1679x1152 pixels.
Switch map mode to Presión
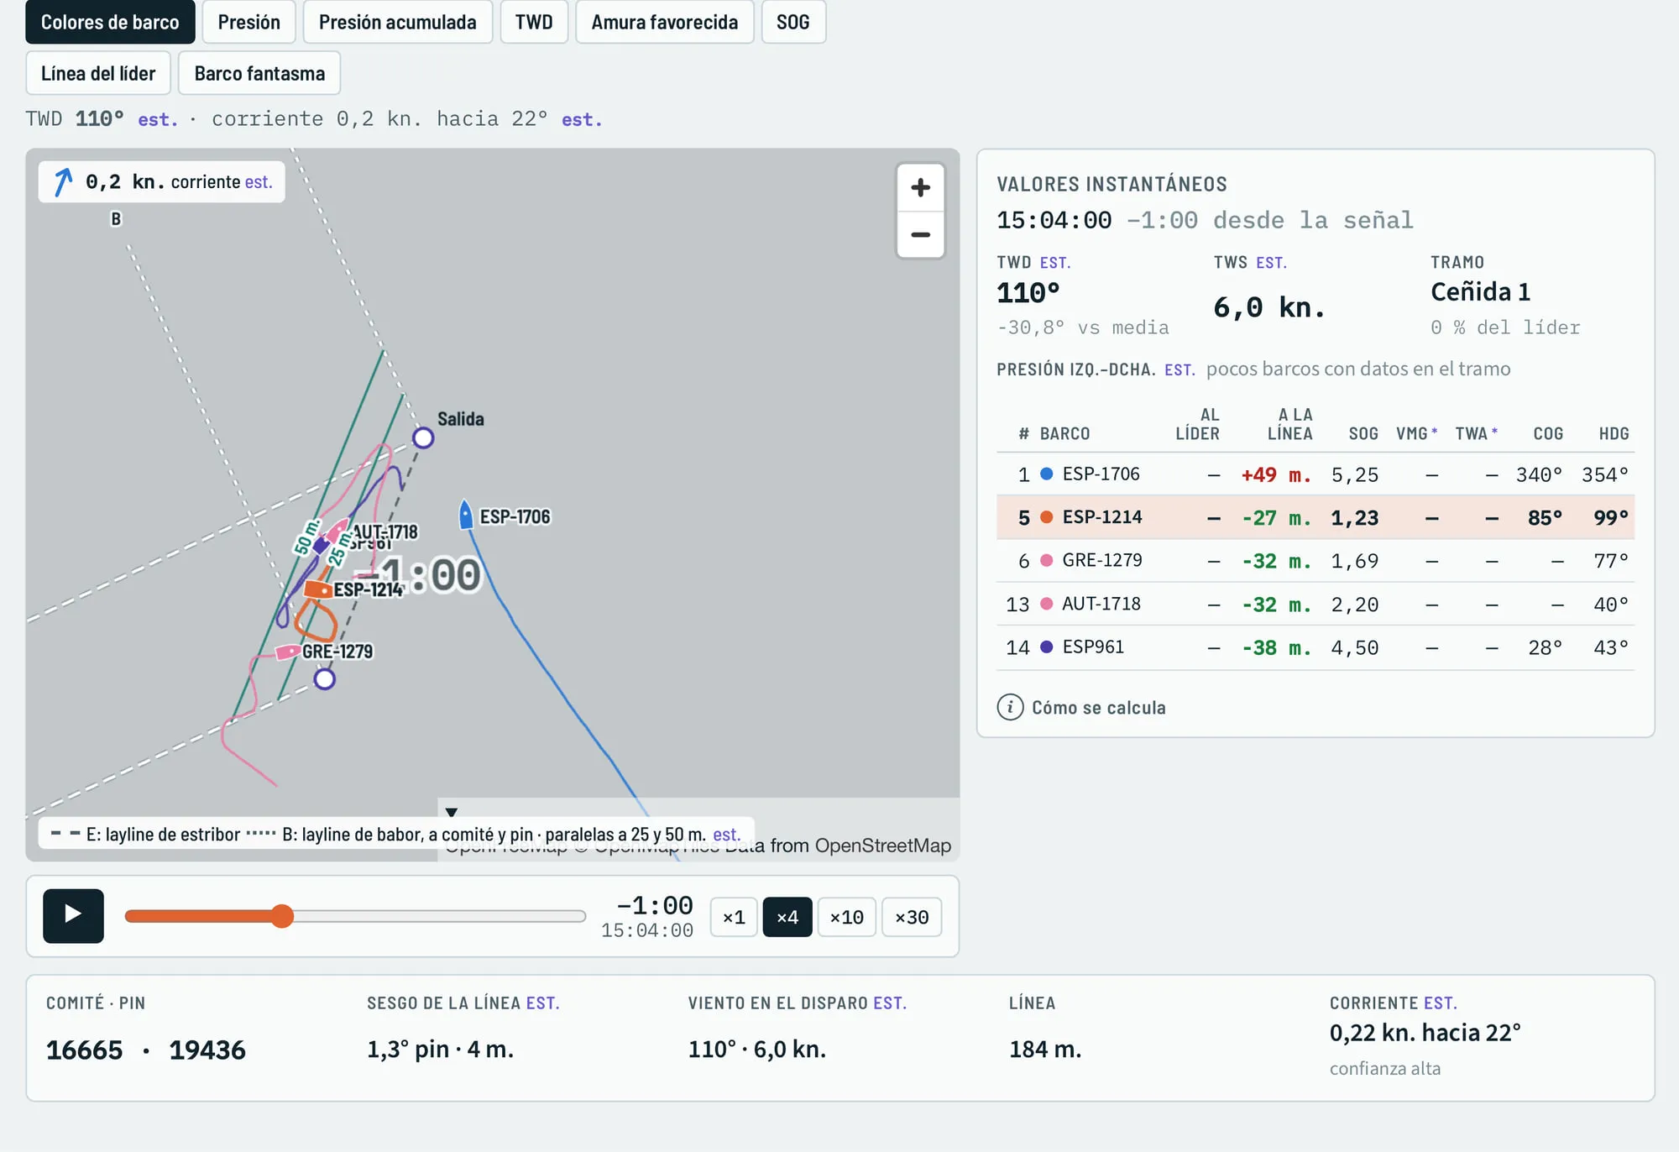248,22
